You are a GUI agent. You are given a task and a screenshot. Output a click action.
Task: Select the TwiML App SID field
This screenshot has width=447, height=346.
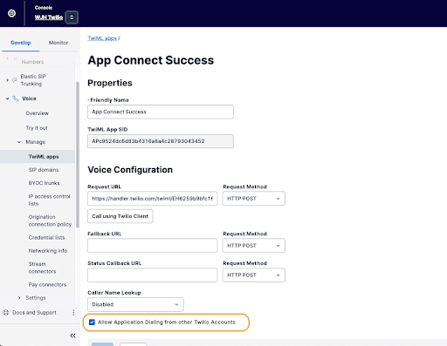click(161, 141)
